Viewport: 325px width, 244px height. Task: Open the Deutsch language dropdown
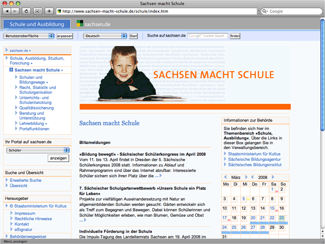click(x=105, y=36)
